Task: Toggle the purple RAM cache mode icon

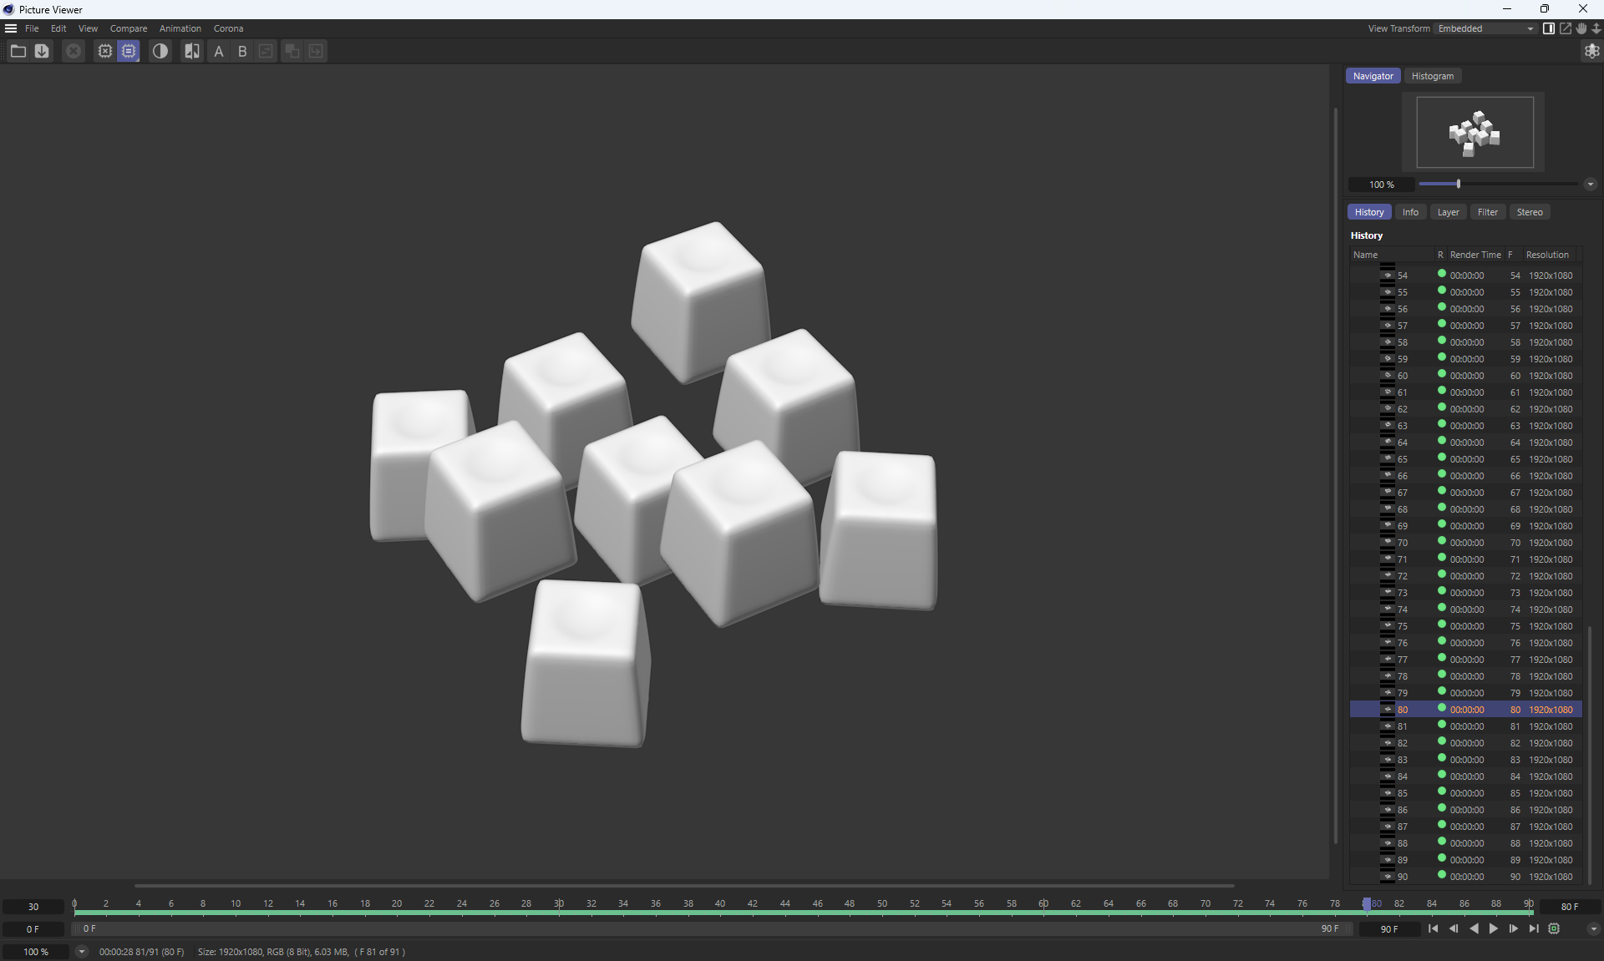Action: (x=129, y=52)
